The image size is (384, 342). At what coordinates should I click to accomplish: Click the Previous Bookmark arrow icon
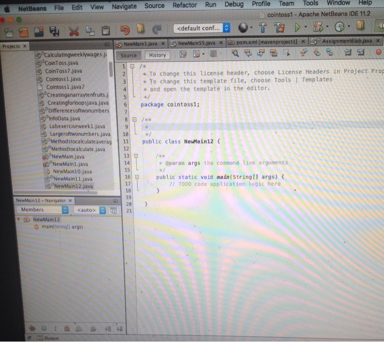[304, 53]
